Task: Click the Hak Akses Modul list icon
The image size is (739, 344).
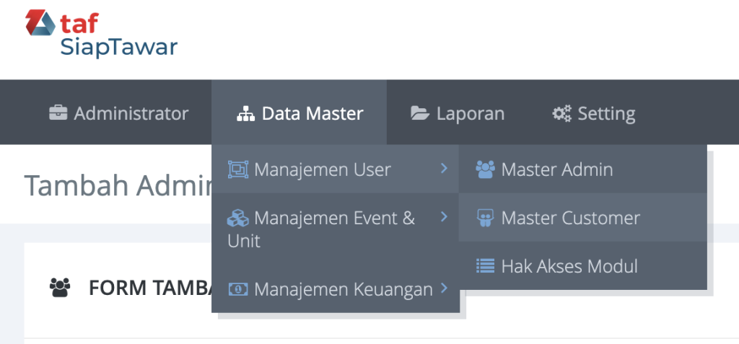Action: [x=485, y=266]
